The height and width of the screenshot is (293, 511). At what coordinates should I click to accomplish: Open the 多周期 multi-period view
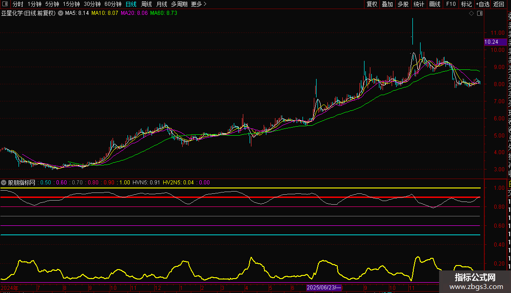(179, 4)
